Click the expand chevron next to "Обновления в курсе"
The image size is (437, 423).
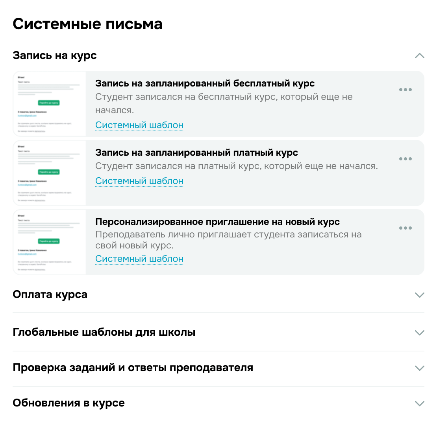tap(420, 403)
